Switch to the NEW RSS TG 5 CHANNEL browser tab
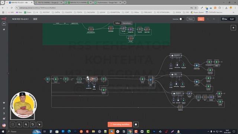Screen dimensions: 238x134 [x=78, y=3]
